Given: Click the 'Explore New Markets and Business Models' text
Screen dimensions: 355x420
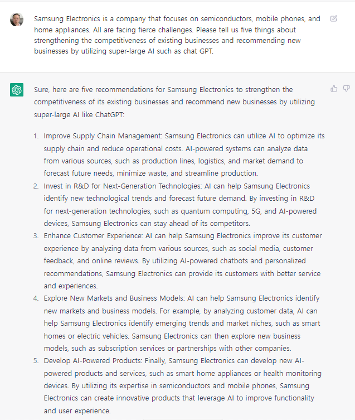Looking at the screenshot, I should 114,298.
